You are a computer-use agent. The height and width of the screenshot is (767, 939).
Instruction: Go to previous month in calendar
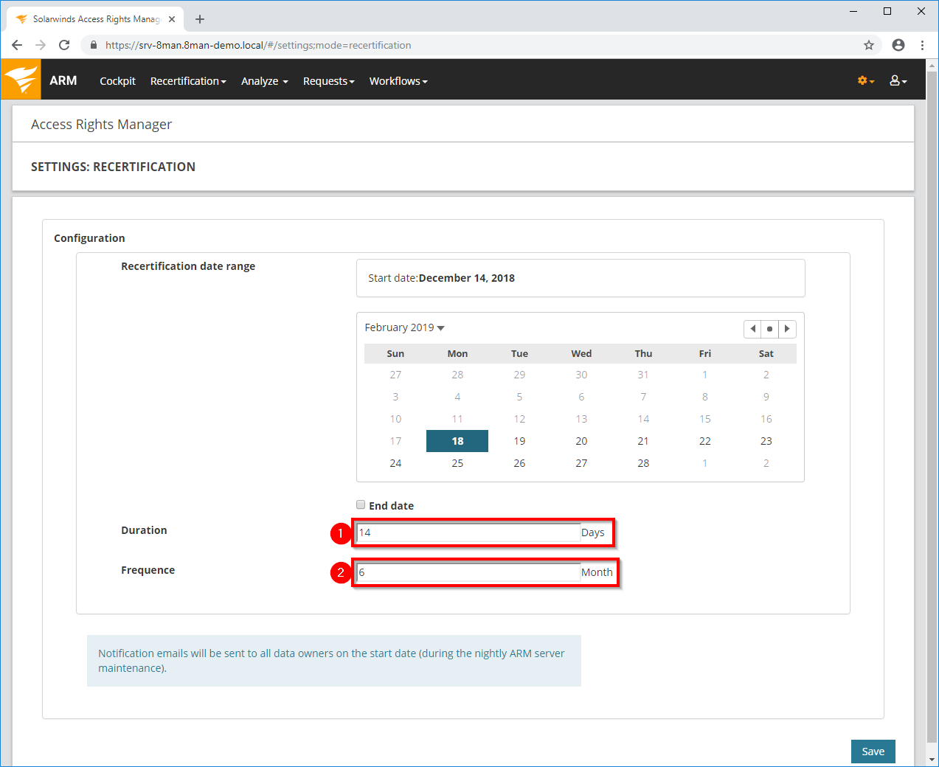click(752, 329)
